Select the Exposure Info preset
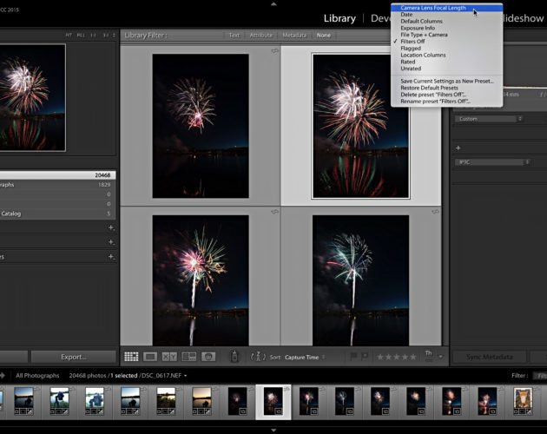547x434 pixels. click(446, 28)
